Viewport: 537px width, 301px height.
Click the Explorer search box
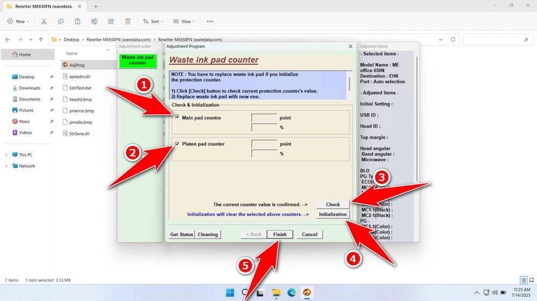498,40
